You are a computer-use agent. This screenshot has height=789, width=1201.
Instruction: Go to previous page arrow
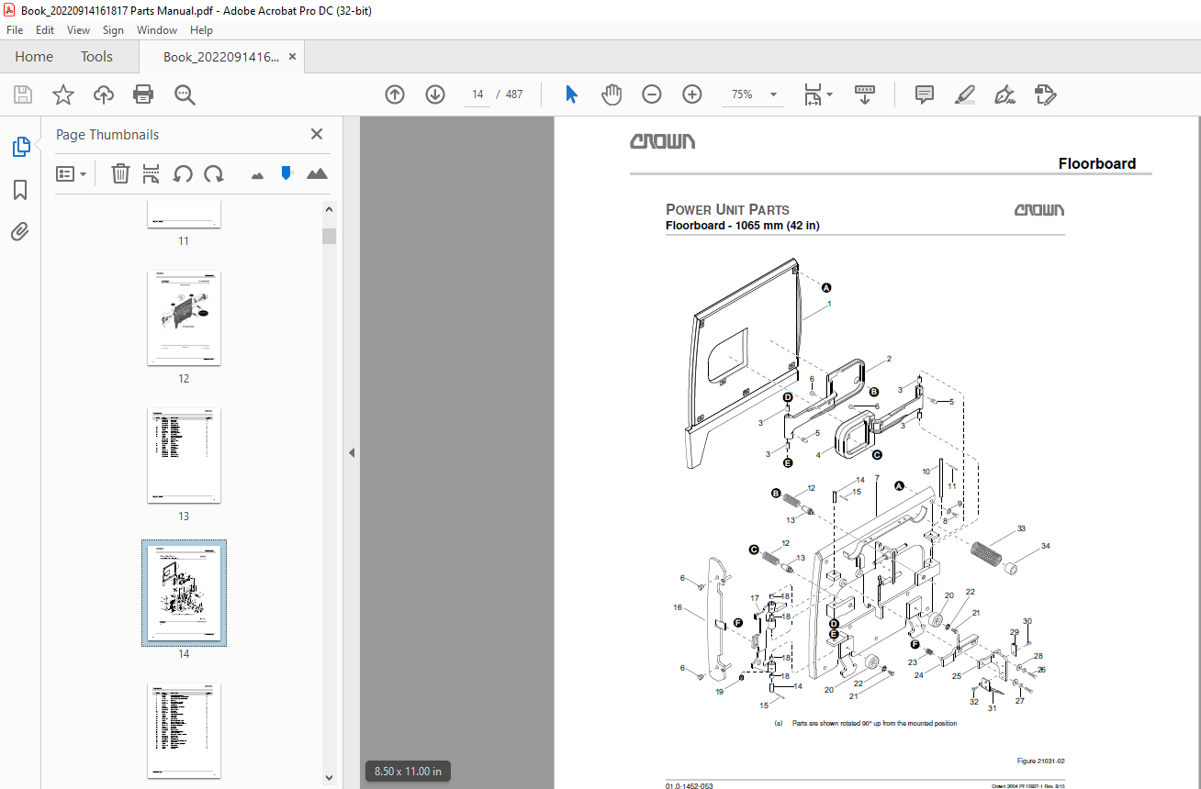(395, 94)
